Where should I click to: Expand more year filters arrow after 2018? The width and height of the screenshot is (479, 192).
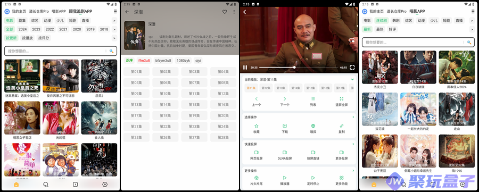coord(114,29)
